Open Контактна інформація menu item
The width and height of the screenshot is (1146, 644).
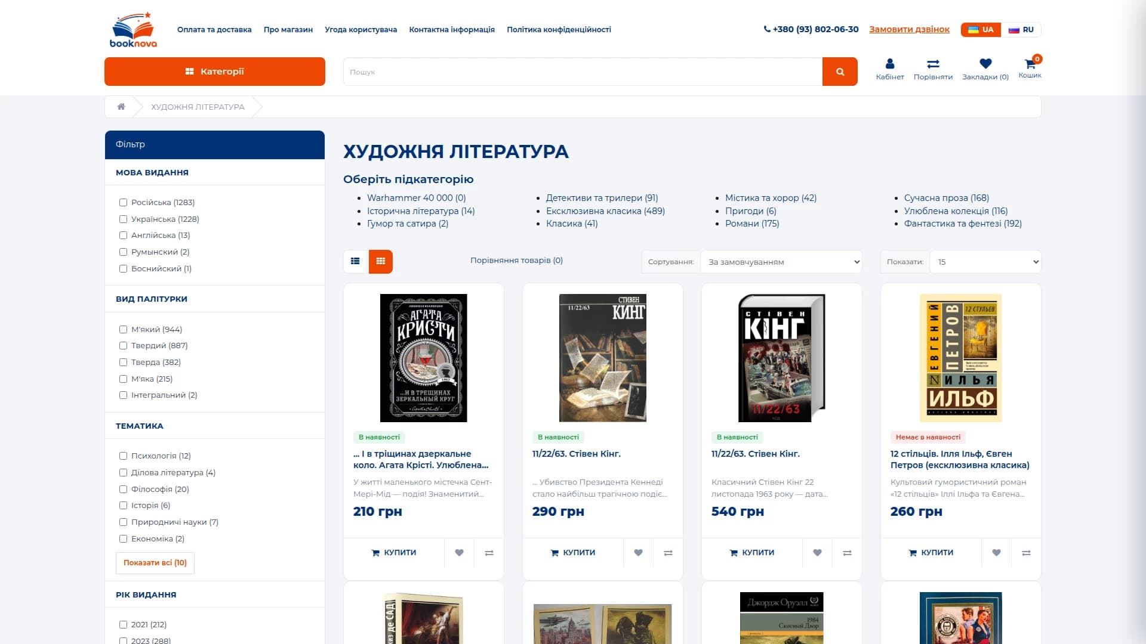pos(452,29)
